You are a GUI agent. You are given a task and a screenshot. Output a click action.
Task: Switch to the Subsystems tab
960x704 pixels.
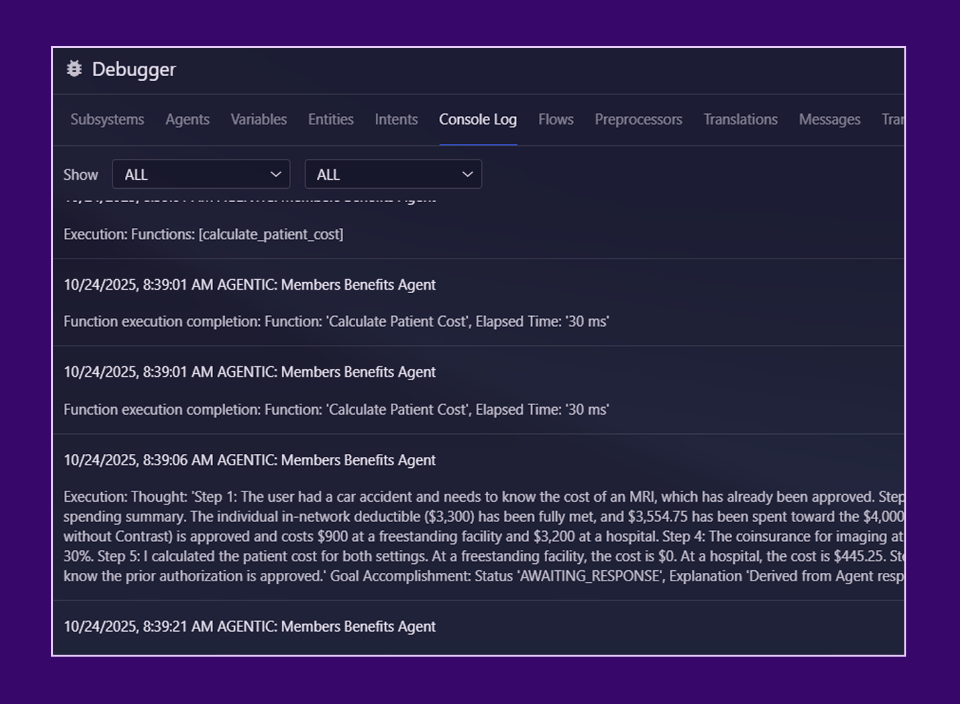pyautogui.click(x=107, y=120)
